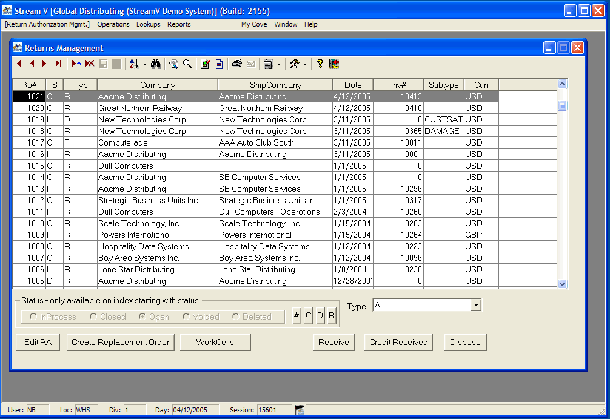Viewport: 610px width, 419px height.
Task: Click the envelope email icon
Action: click(x=251, y=64)
